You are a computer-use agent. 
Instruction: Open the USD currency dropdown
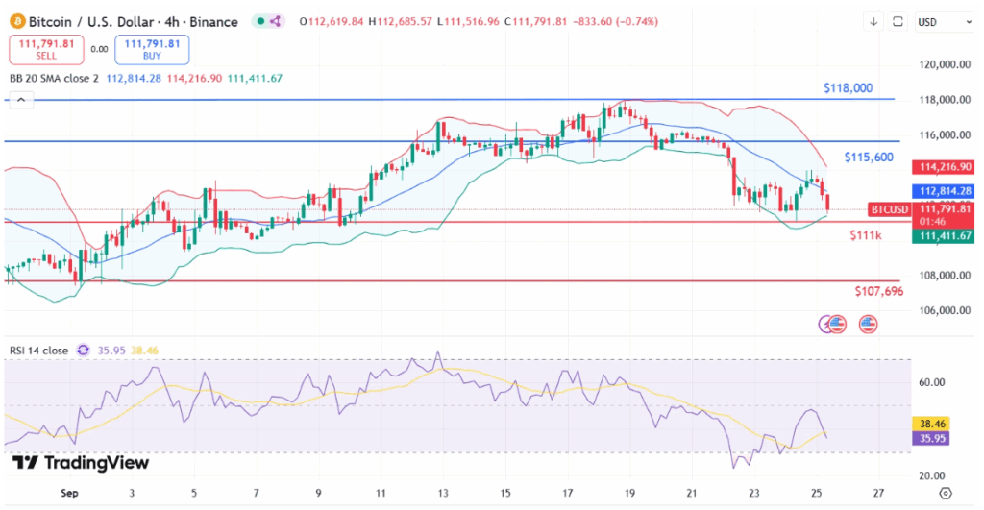click(x=944, y=22)
